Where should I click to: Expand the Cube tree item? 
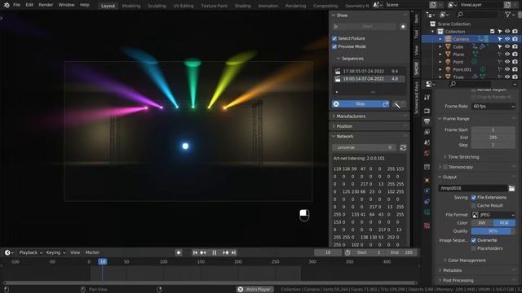pos(440,47)
